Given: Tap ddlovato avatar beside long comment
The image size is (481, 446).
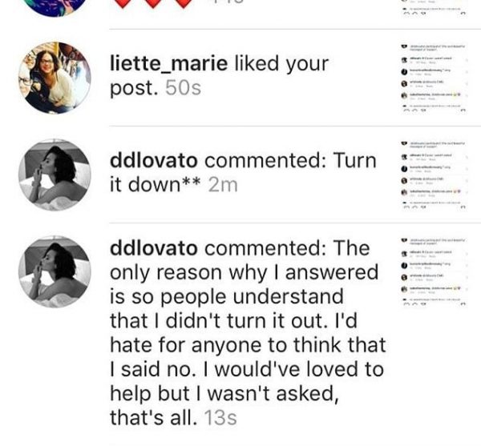Looking at the screenshot, I should pyautogui.click(x=55, y=271).
